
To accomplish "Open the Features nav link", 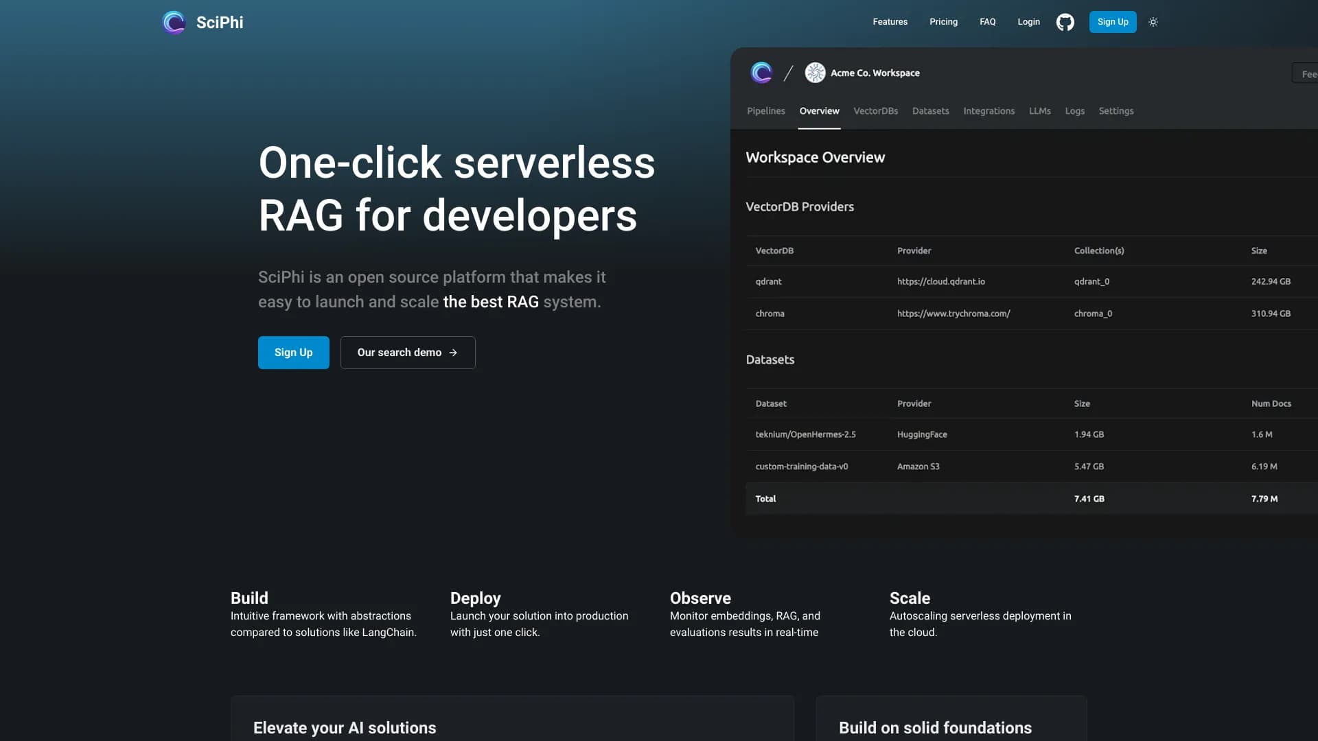I will [890, 22].
